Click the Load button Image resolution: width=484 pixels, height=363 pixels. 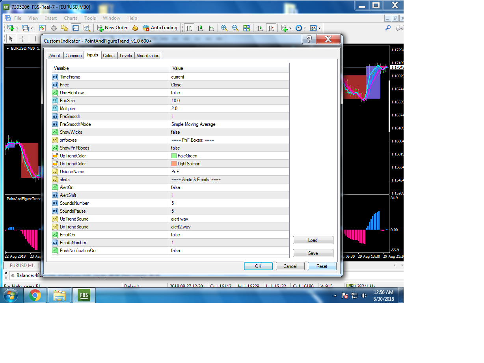pyautogui.click(x=313, y=240)
